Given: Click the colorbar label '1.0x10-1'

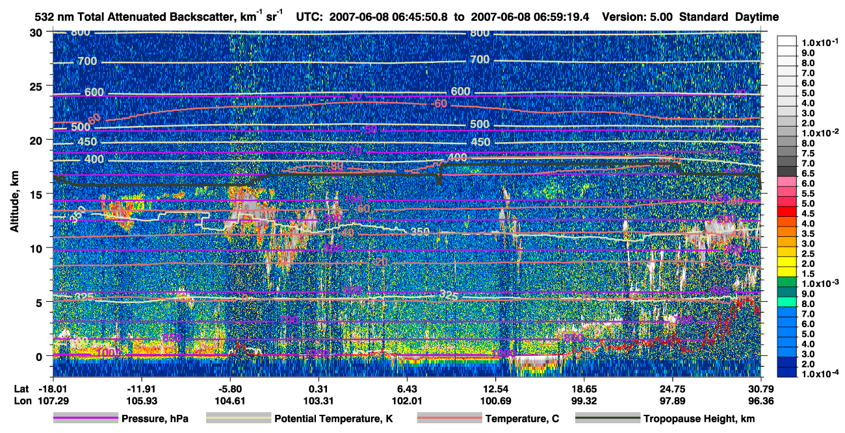Looking at the screenshot, I should (820, 42).
